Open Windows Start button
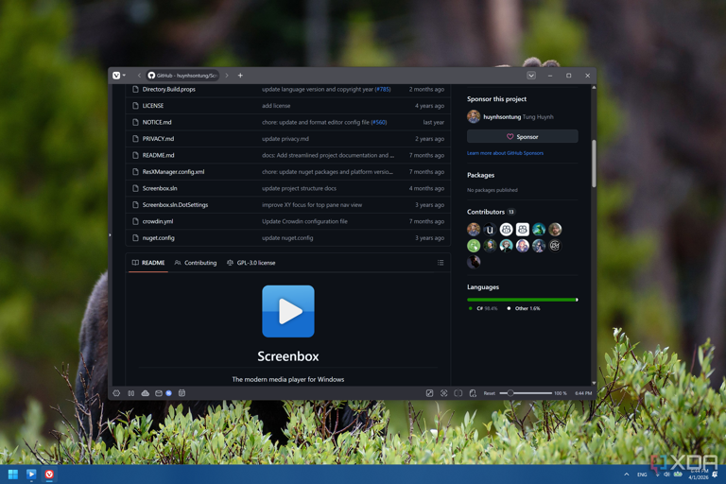The height and width of the screenshot is (484, 726). (13, 475)
